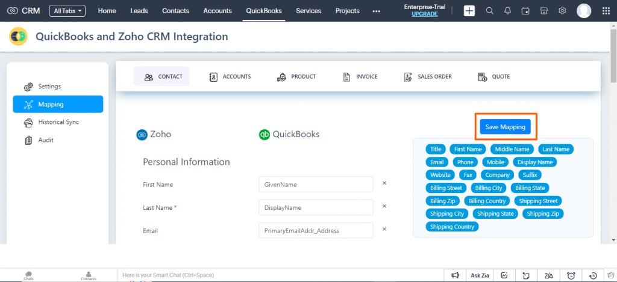Viewport: 617px width, 282px height.
Task: Open the apps grid launcher icon
Action: [606, 11]
